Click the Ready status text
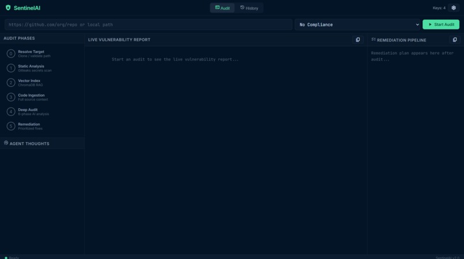 click(x=14, y=258)
